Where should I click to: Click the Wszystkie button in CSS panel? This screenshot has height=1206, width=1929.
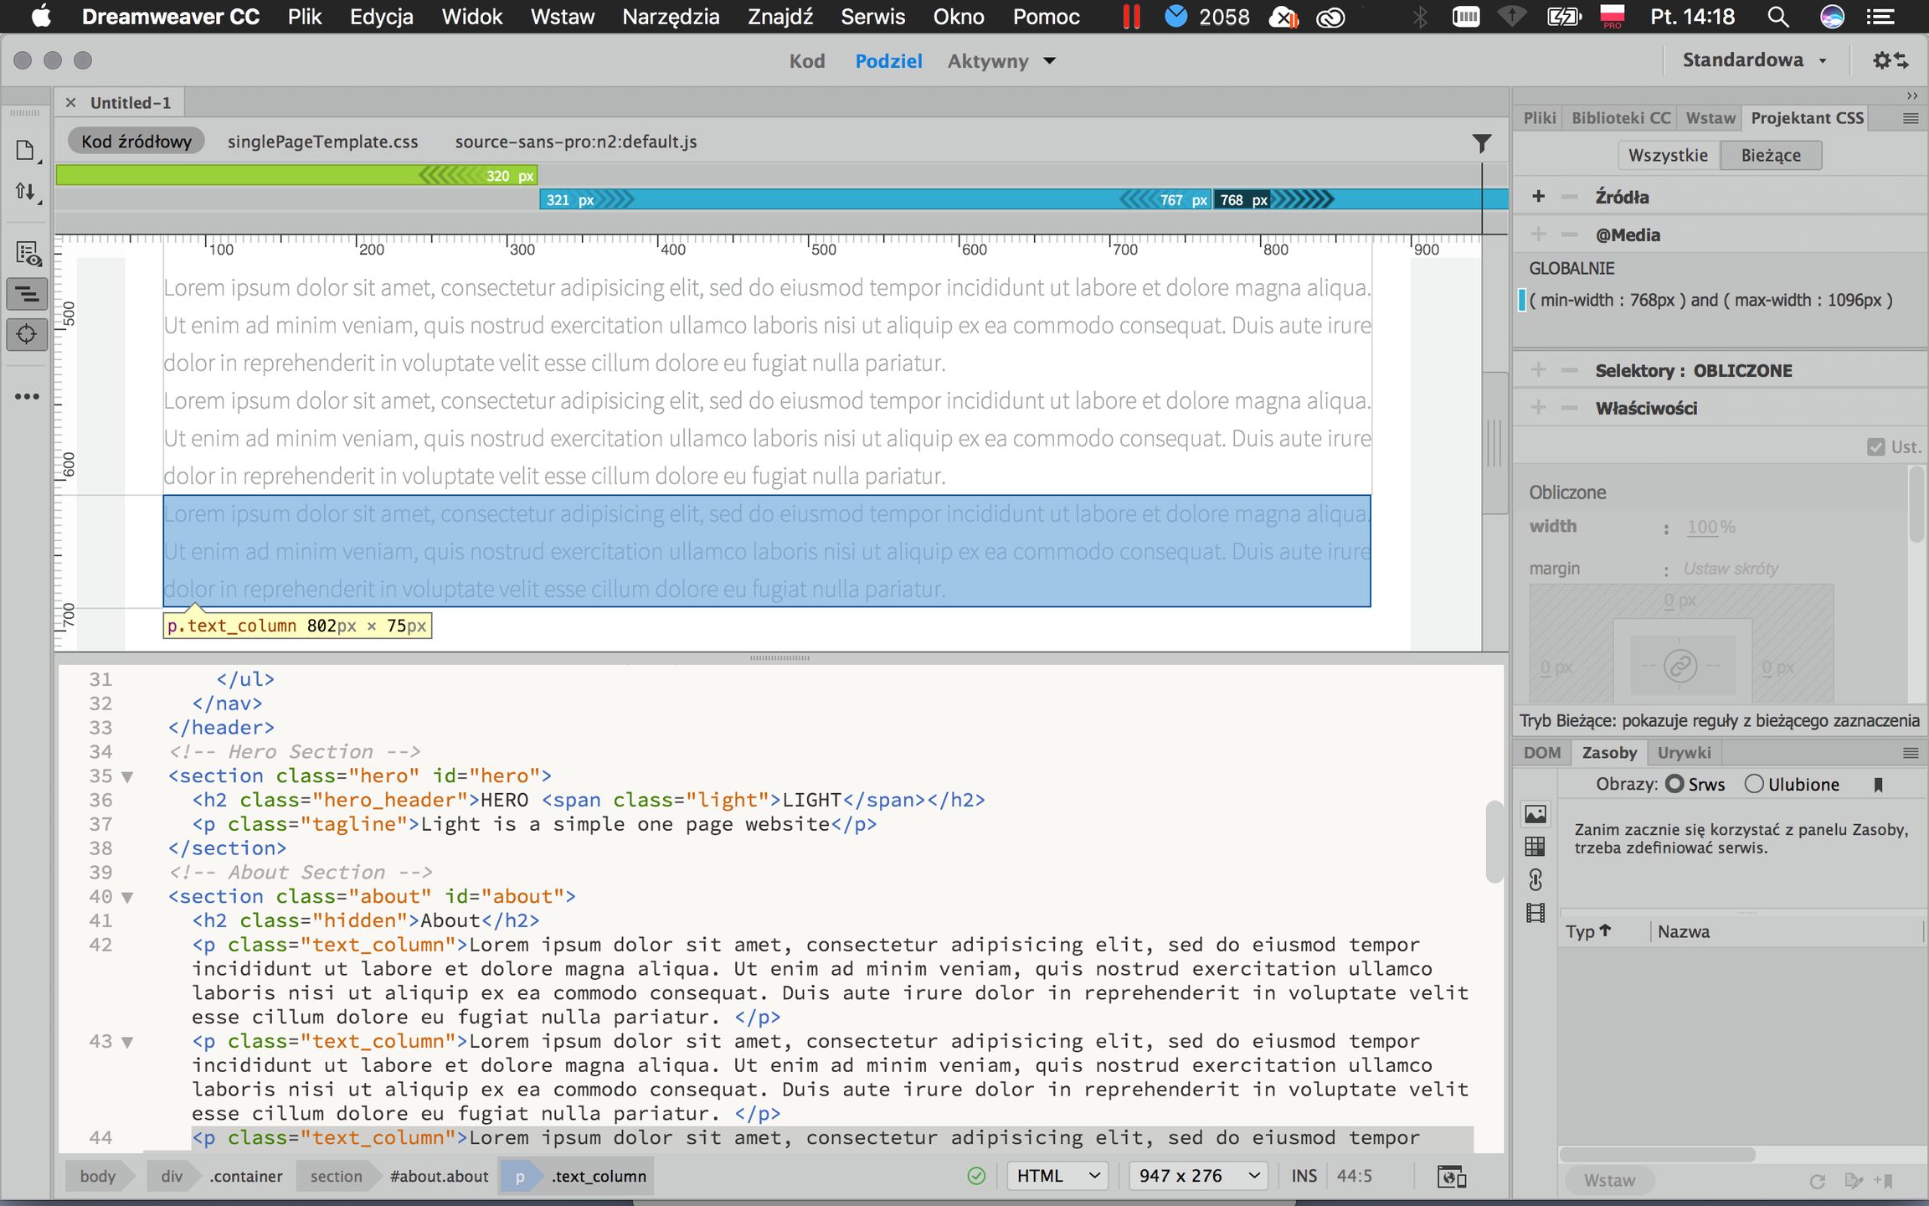[x=1668, y=155]
